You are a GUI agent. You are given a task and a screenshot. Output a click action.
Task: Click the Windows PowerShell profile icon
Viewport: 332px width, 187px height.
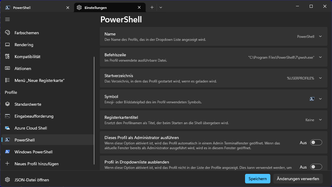point(7,152)
